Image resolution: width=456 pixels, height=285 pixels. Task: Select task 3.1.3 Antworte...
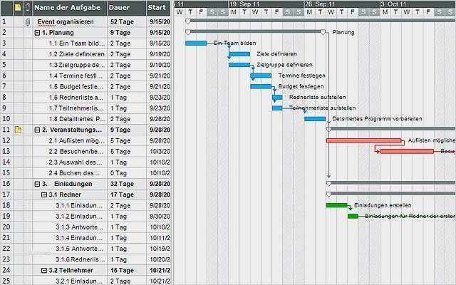pyautogui.click(x=79, y=227)
